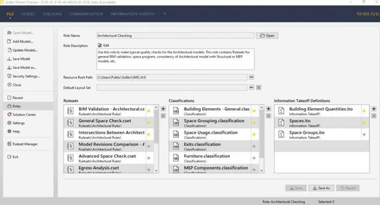
Task: Add a new layout tab with plus
Action: click(x=164, y=14)
